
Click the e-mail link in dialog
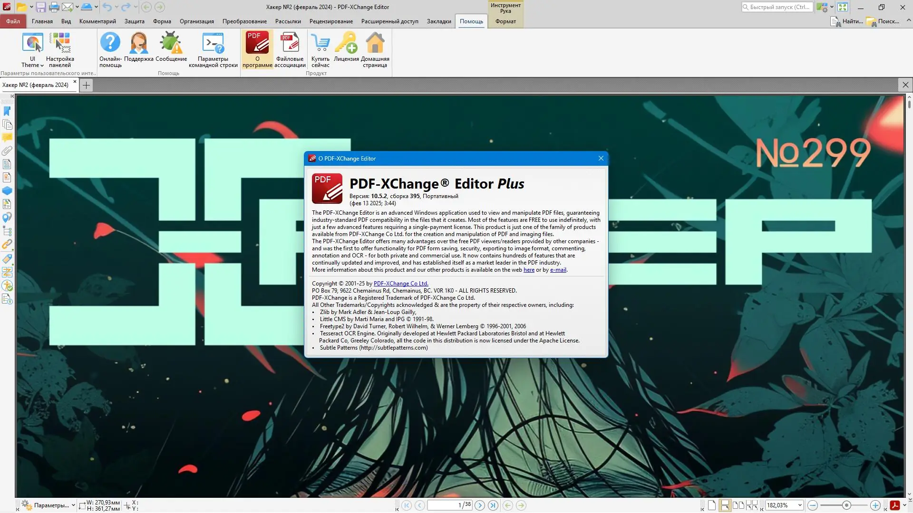(558, 270)
